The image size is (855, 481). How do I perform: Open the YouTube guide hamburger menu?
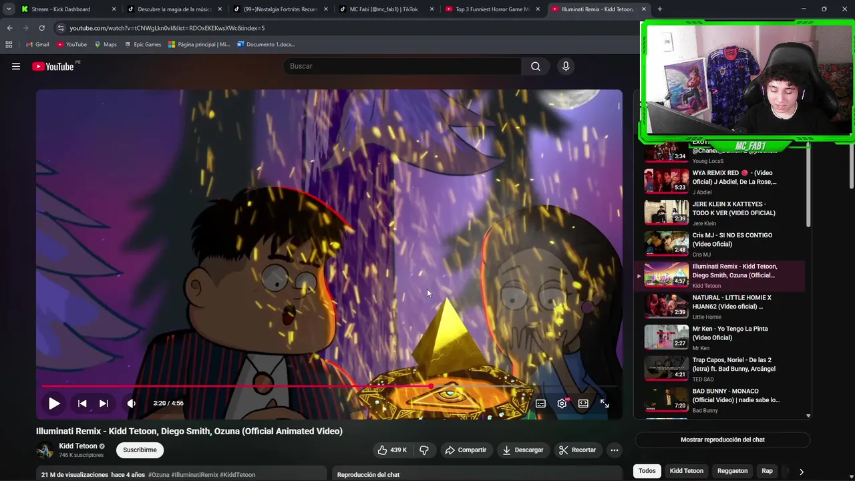[x=16, y=66]
